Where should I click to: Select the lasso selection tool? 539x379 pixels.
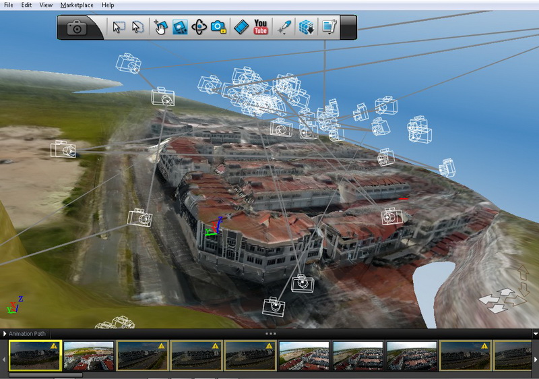pyautogui.click(x=137, y=28)
